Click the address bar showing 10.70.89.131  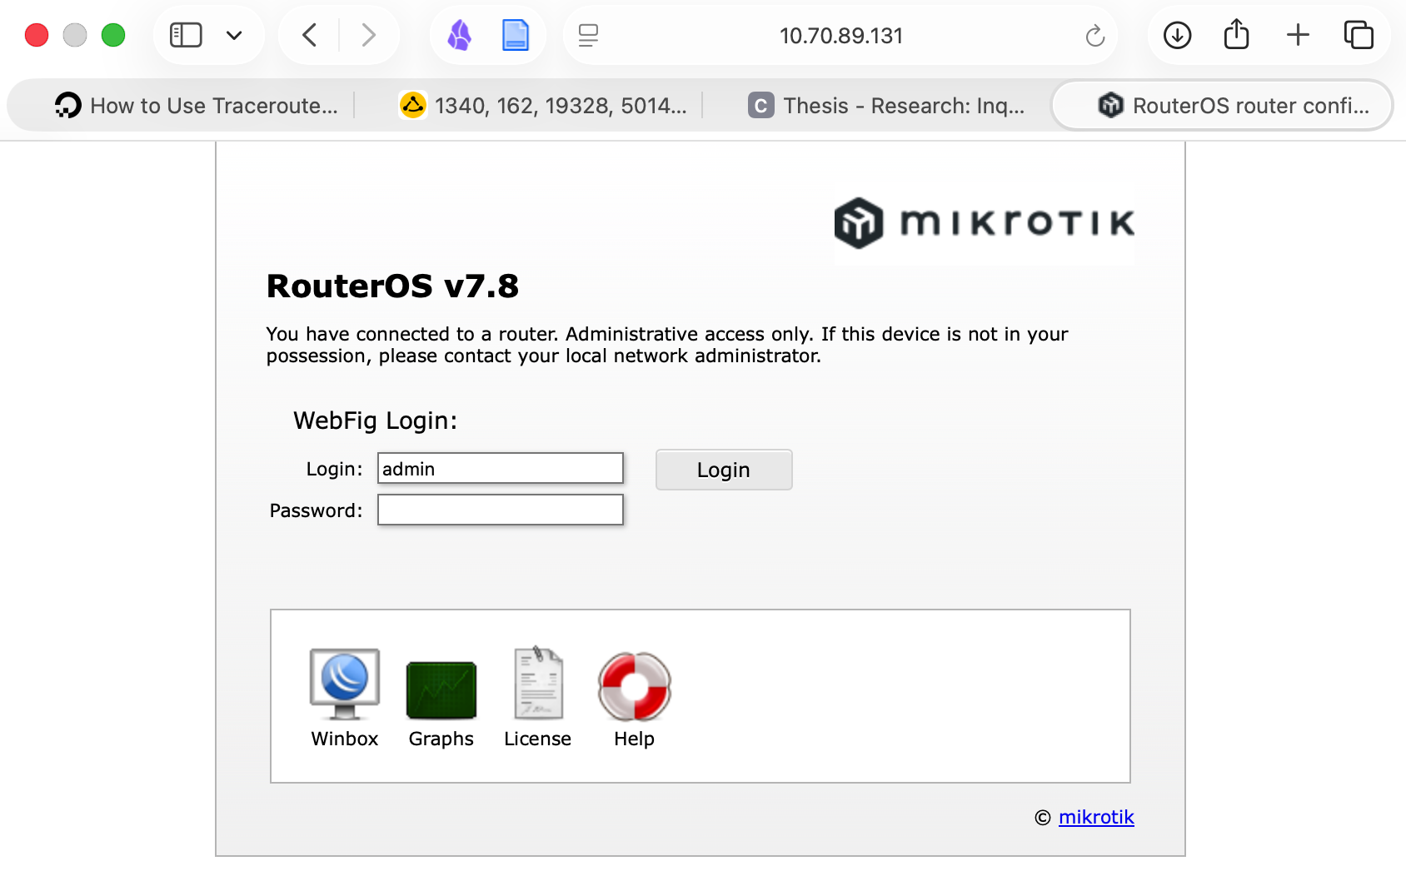click(841, 36)
